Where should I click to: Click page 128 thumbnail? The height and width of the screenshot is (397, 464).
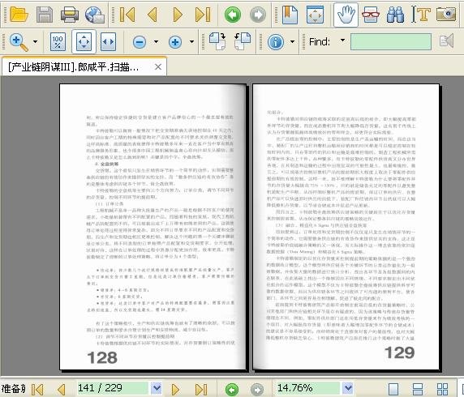153,227
